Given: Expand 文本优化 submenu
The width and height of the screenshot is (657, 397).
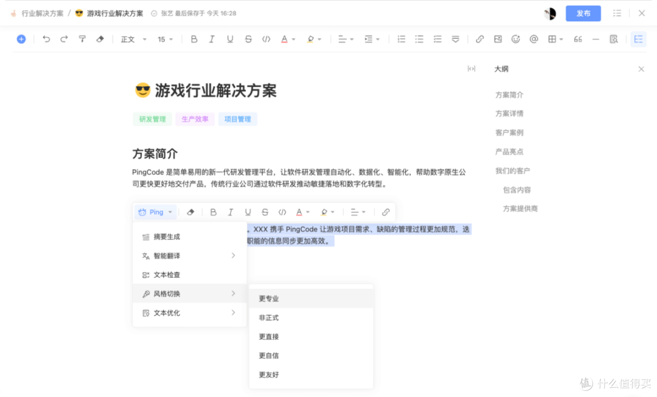Looking at the screenshot, I should 189,313.
